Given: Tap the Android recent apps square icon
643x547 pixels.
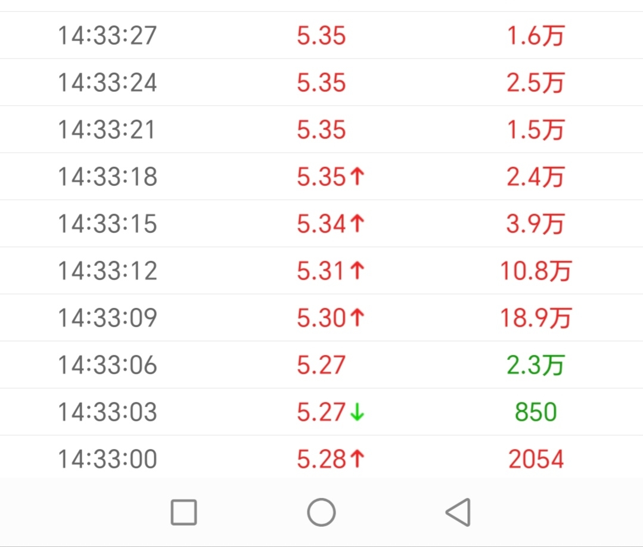Looking at the screenshot, I should tap(184, 512).
